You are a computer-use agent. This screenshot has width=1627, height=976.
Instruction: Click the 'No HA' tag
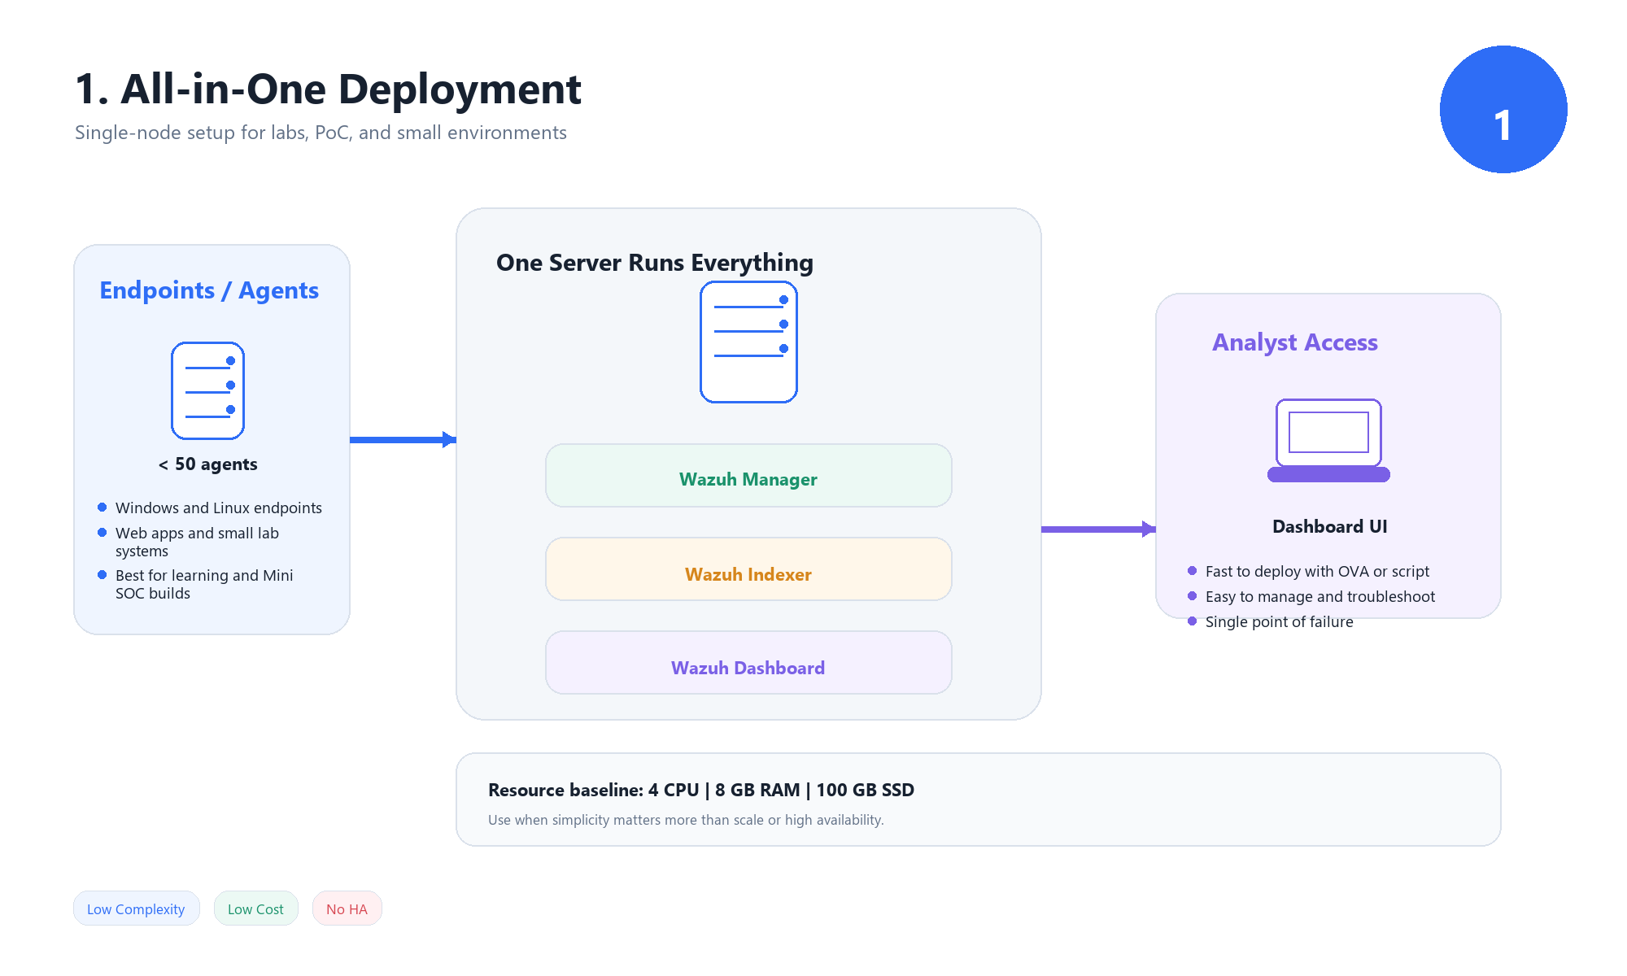click(x=347, y=908)
